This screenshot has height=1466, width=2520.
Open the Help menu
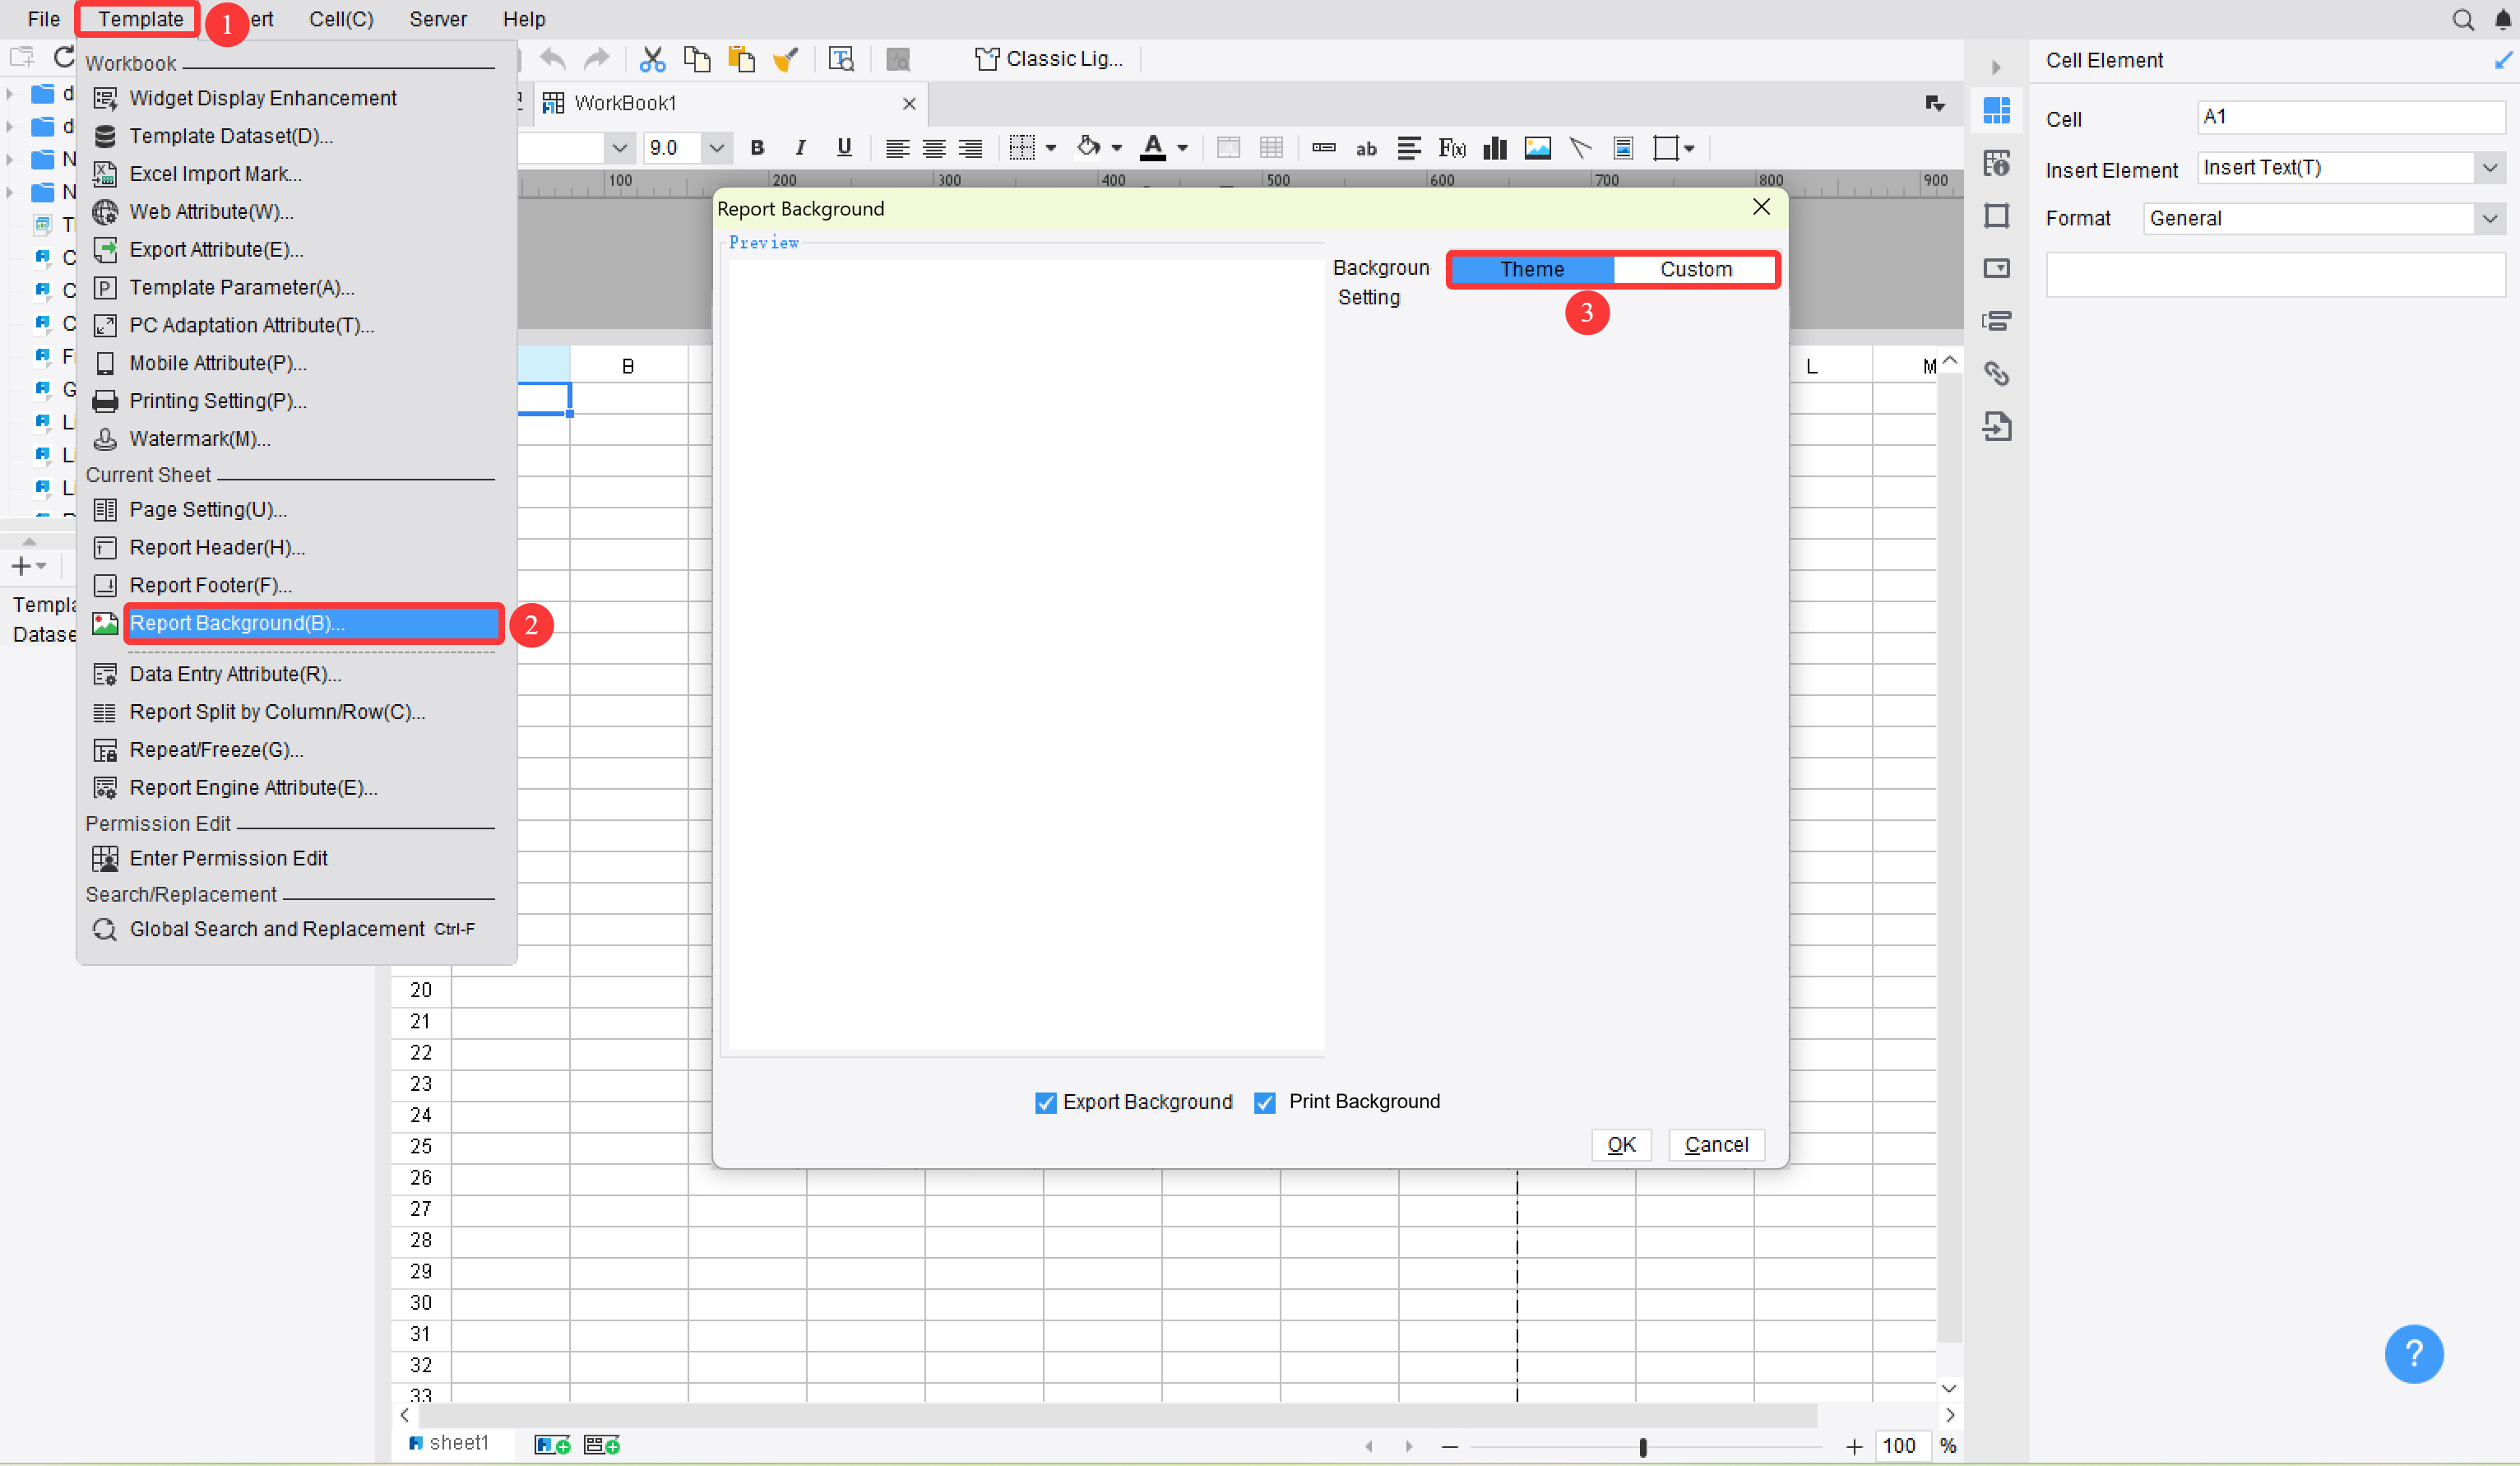pos(524,19)
